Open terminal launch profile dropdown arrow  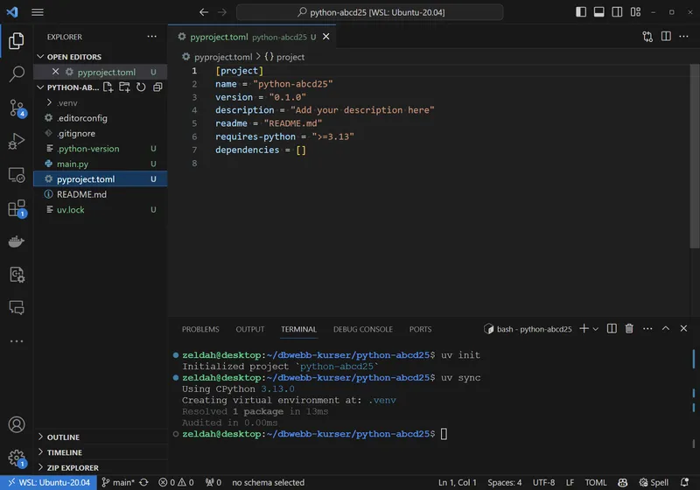click(x=596, y=329)
